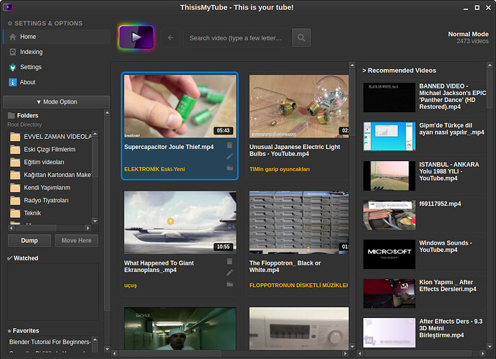This screenshot has height=359, width=496.
Task: Open BANNED VIDEO Michael Jackson recommended thumbnail
Action: tap(389, 98)
